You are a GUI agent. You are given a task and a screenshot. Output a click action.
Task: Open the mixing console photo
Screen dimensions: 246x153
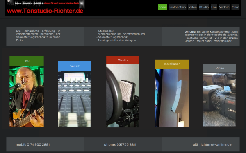click(x=74, y=99)
